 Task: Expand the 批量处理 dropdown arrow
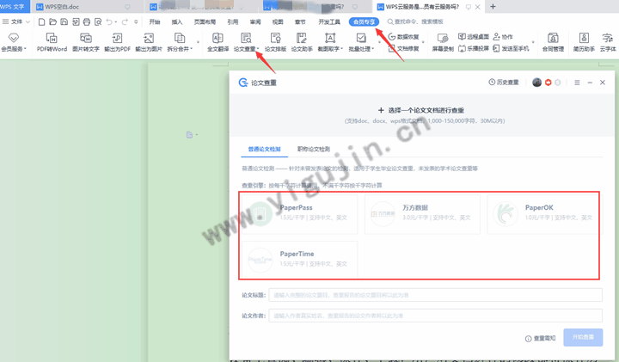pyautogui.click(x=372, y=49)
